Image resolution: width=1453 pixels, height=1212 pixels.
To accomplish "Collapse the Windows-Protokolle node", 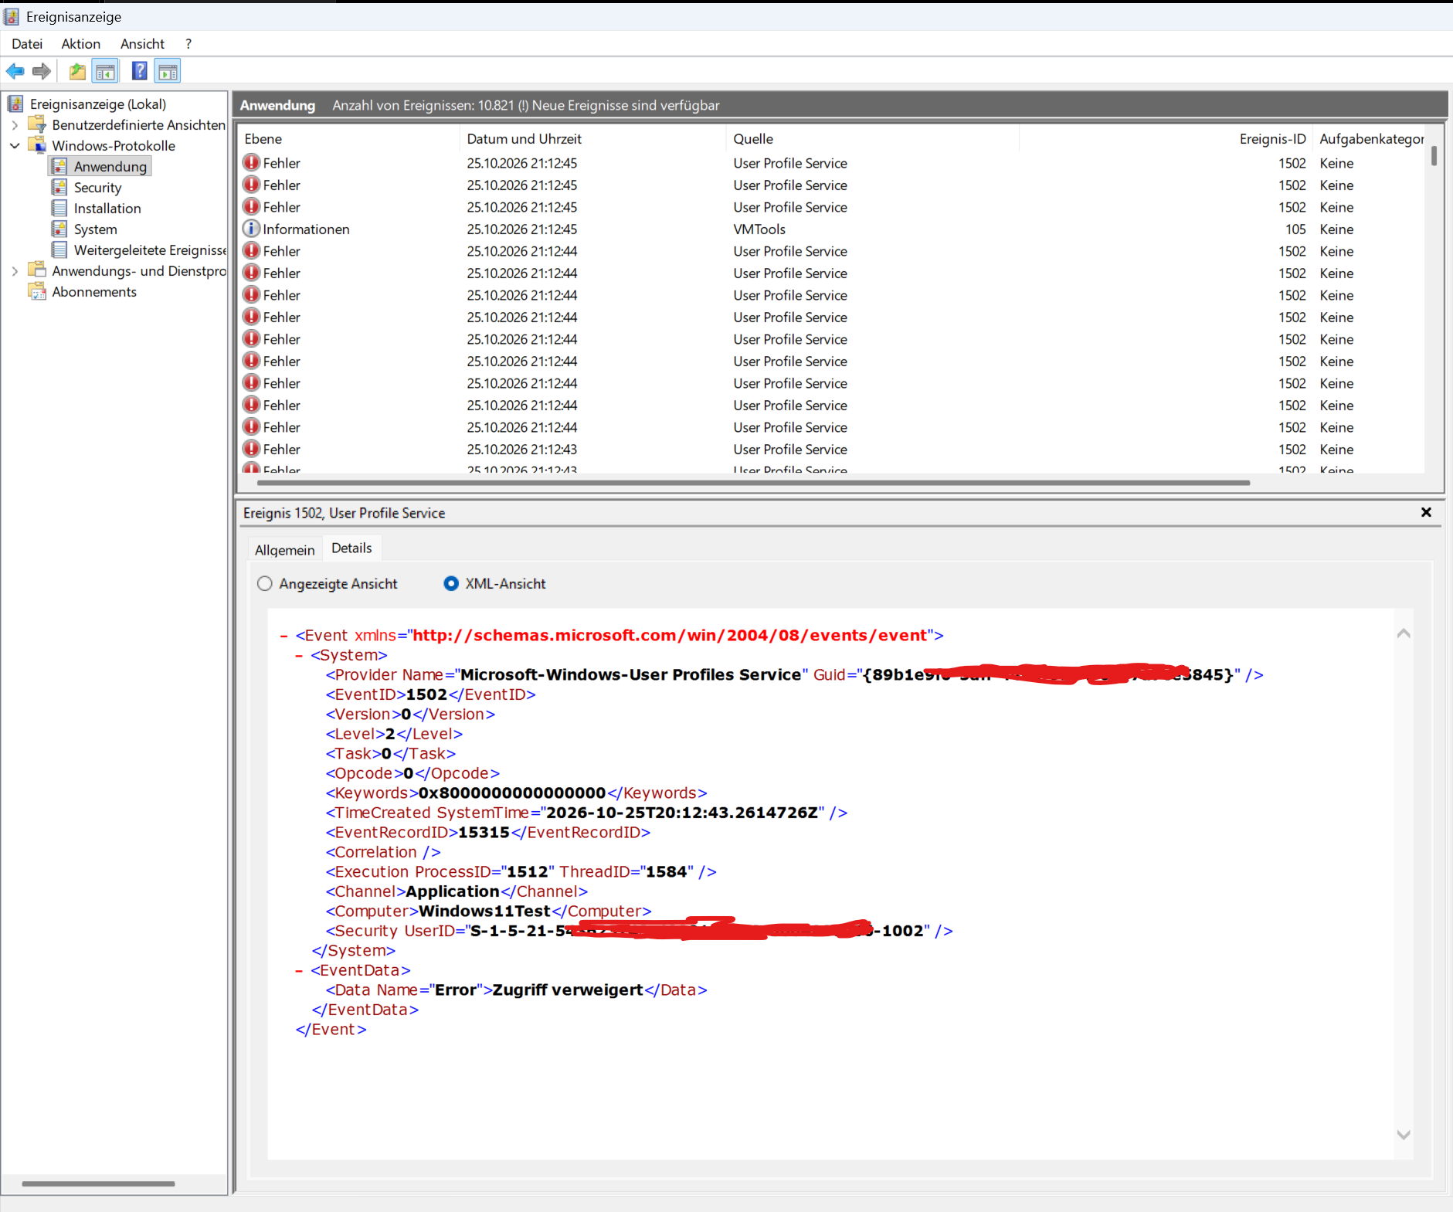I will pyautogui.click(x=15, y=146).
